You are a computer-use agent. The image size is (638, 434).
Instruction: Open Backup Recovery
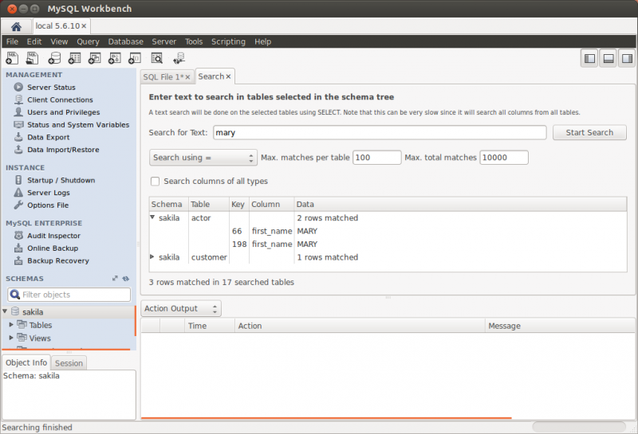coord(57,261)
